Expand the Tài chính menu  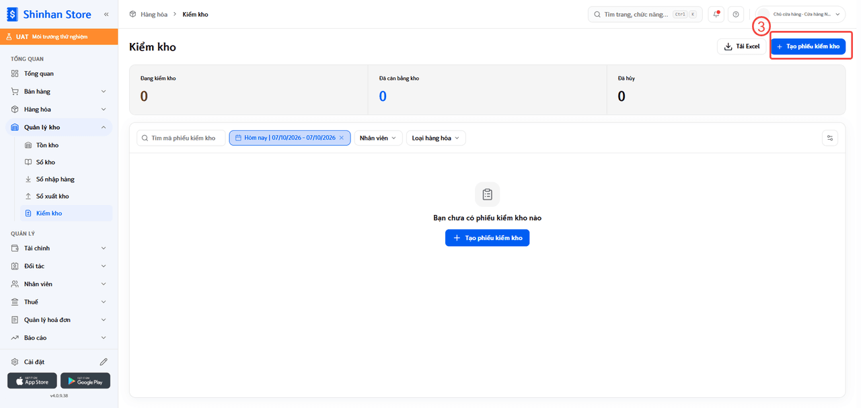coord(59,248)
